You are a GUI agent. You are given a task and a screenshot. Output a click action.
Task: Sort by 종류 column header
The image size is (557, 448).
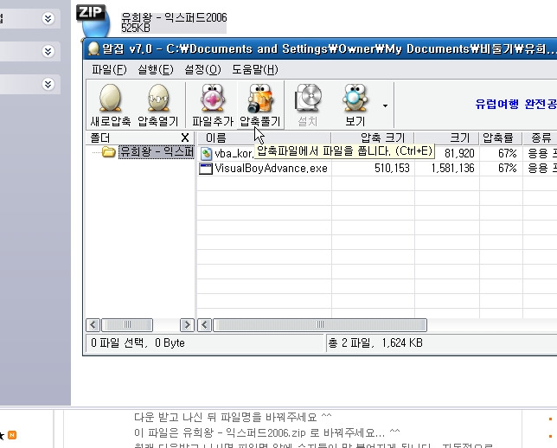point(540,138)
